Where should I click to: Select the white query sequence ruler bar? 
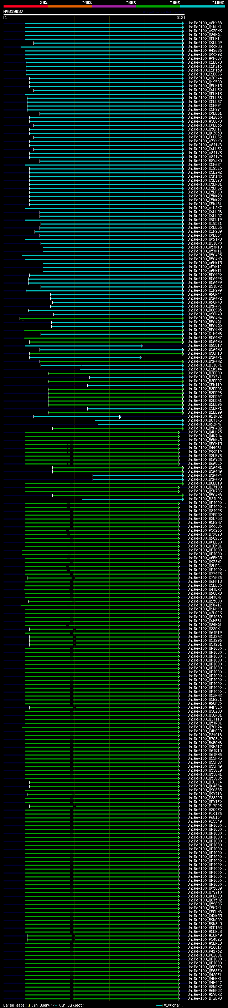coord(94,15)
